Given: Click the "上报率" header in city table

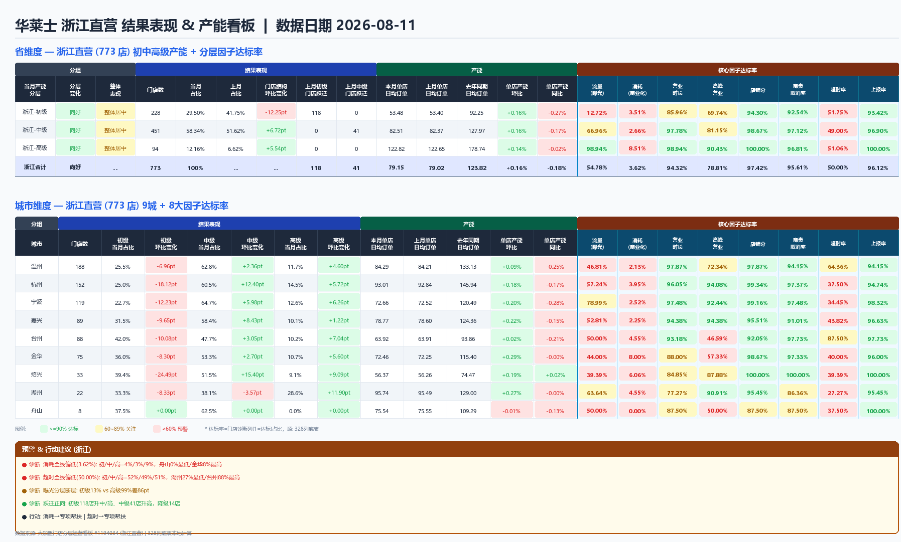Looking at the screenshot, I should tap(878, 244).
